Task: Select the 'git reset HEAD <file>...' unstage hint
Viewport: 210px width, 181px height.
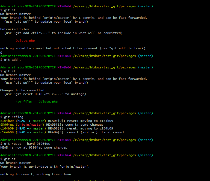Action: tap(45, 94)
